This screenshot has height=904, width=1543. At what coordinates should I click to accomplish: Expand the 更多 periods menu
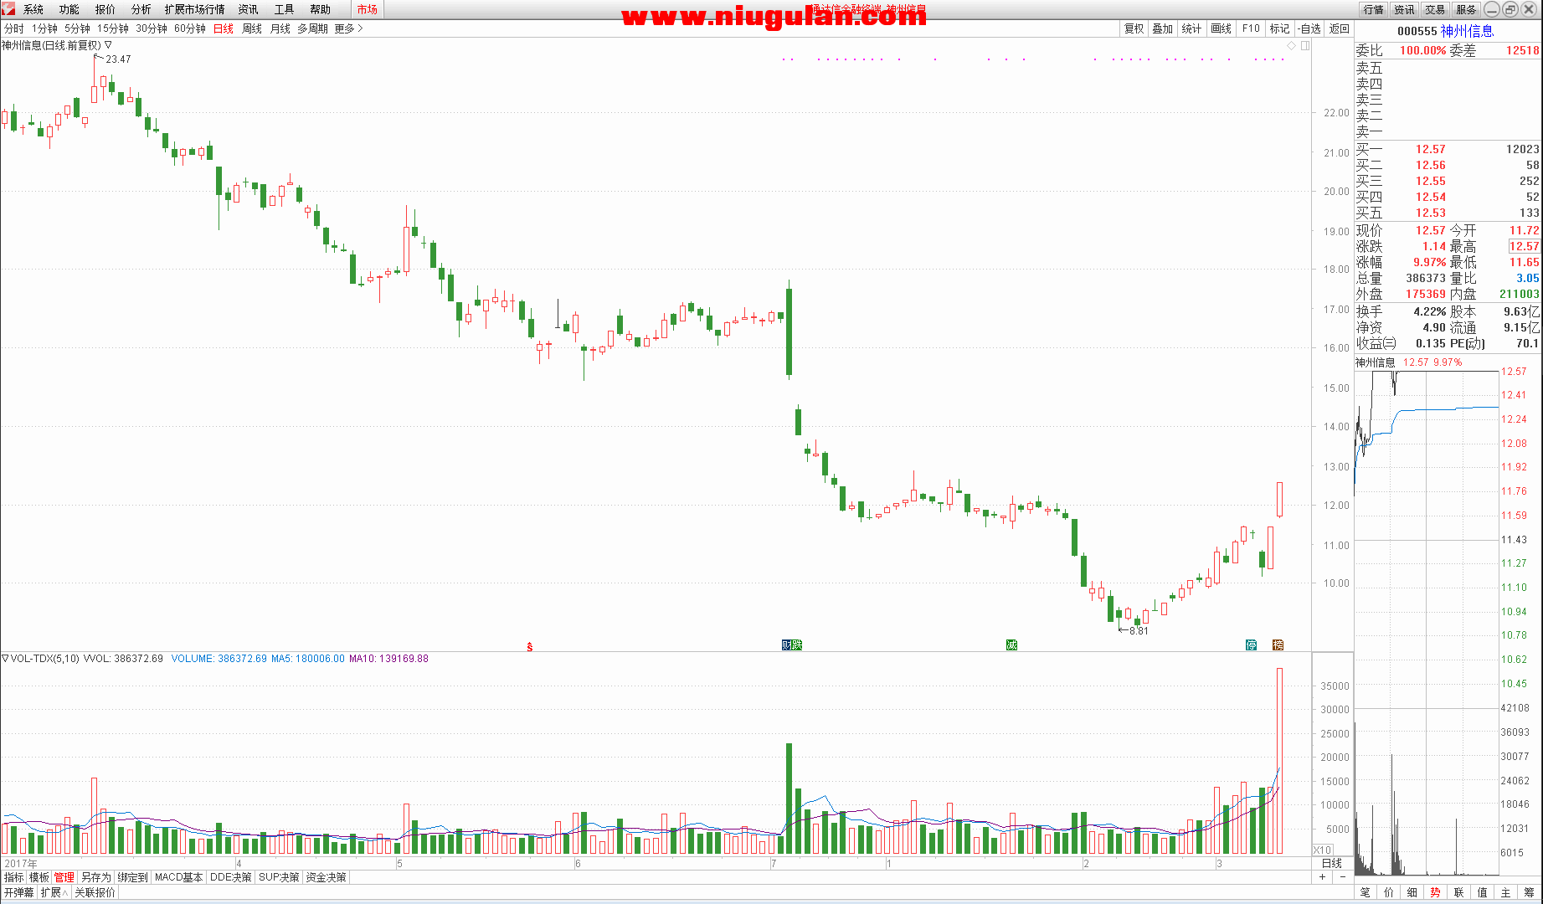pyautogui.click(x=348, y=28)
